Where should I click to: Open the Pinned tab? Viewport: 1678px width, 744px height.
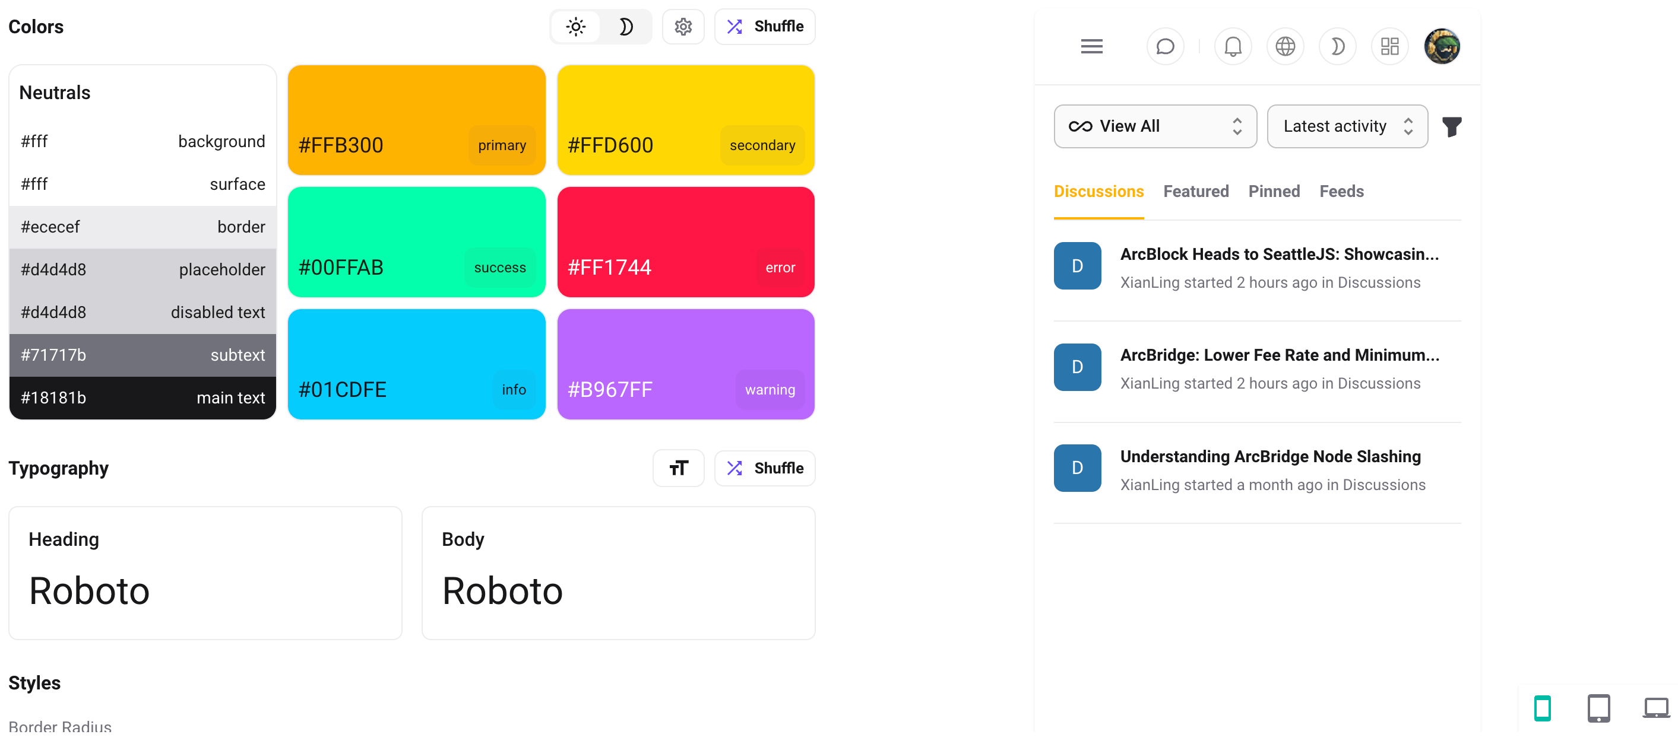(1274, 192)
